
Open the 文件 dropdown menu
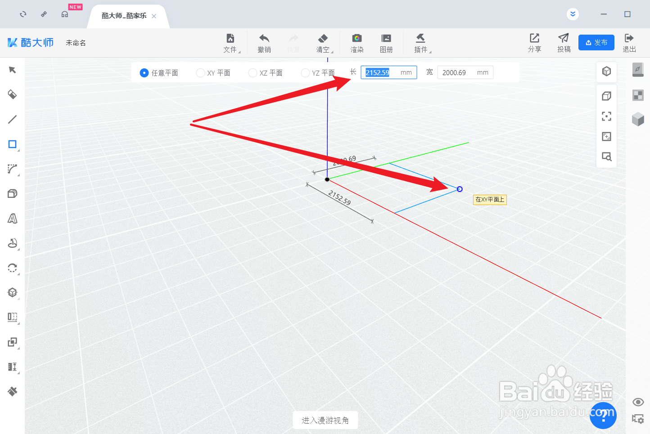(231, 43)
